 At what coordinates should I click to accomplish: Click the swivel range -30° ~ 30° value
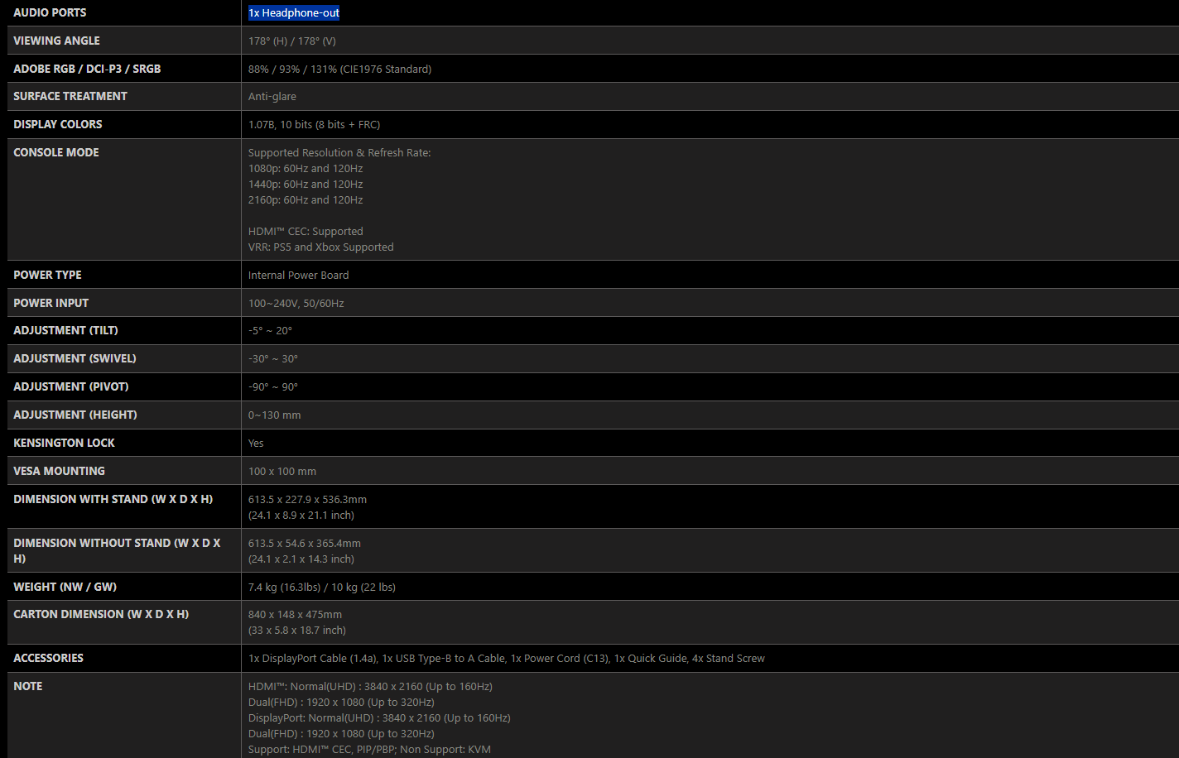273,359
